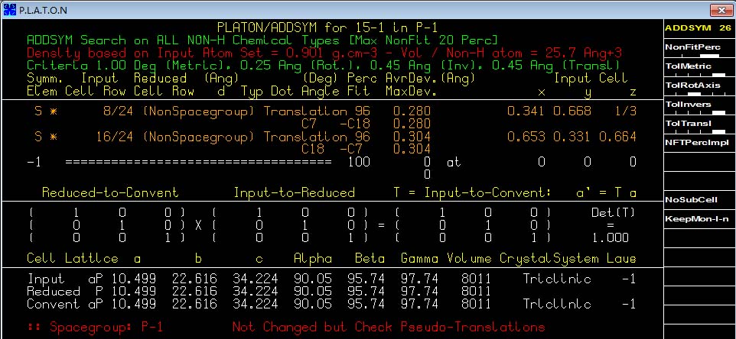Click the 'Det(T)' label
This screenshot has width=736, height=339.
point(613,212)
